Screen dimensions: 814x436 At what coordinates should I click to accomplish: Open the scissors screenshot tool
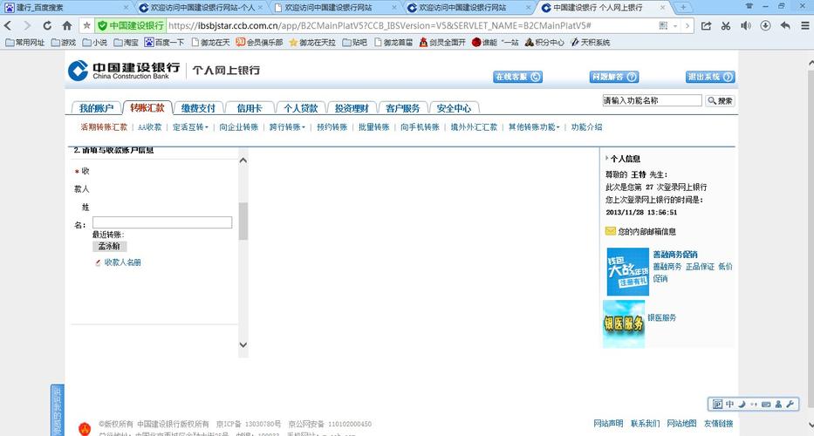[x=726, y=25]
